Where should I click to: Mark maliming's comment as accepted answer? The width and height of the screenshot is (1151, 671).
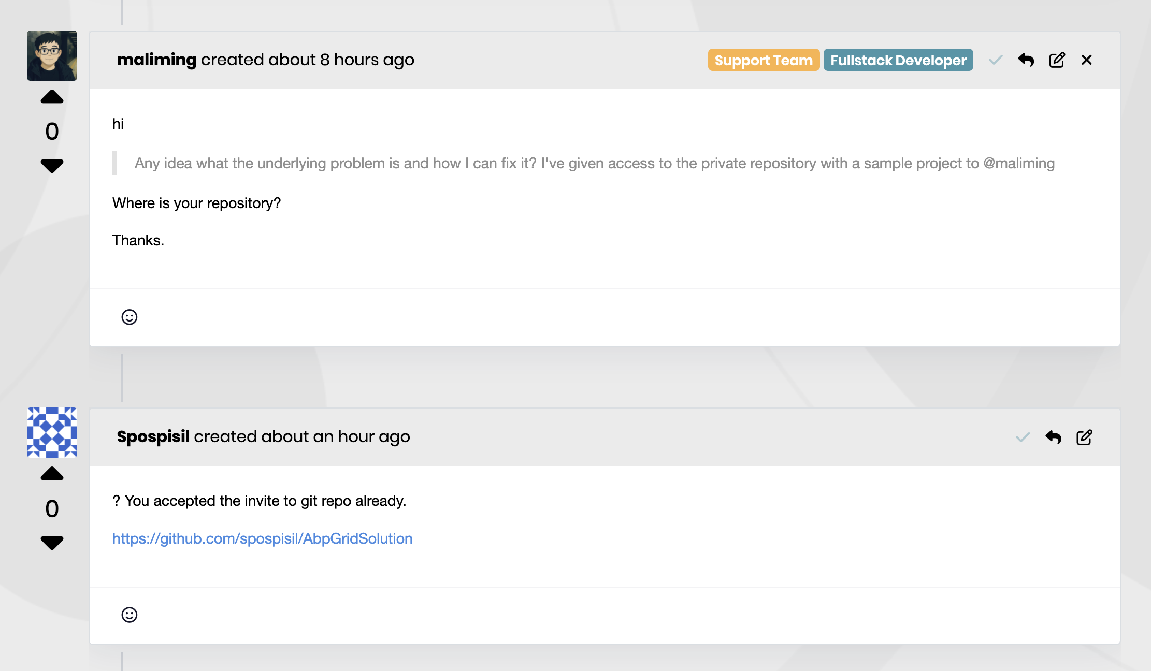tap(996, 60)
